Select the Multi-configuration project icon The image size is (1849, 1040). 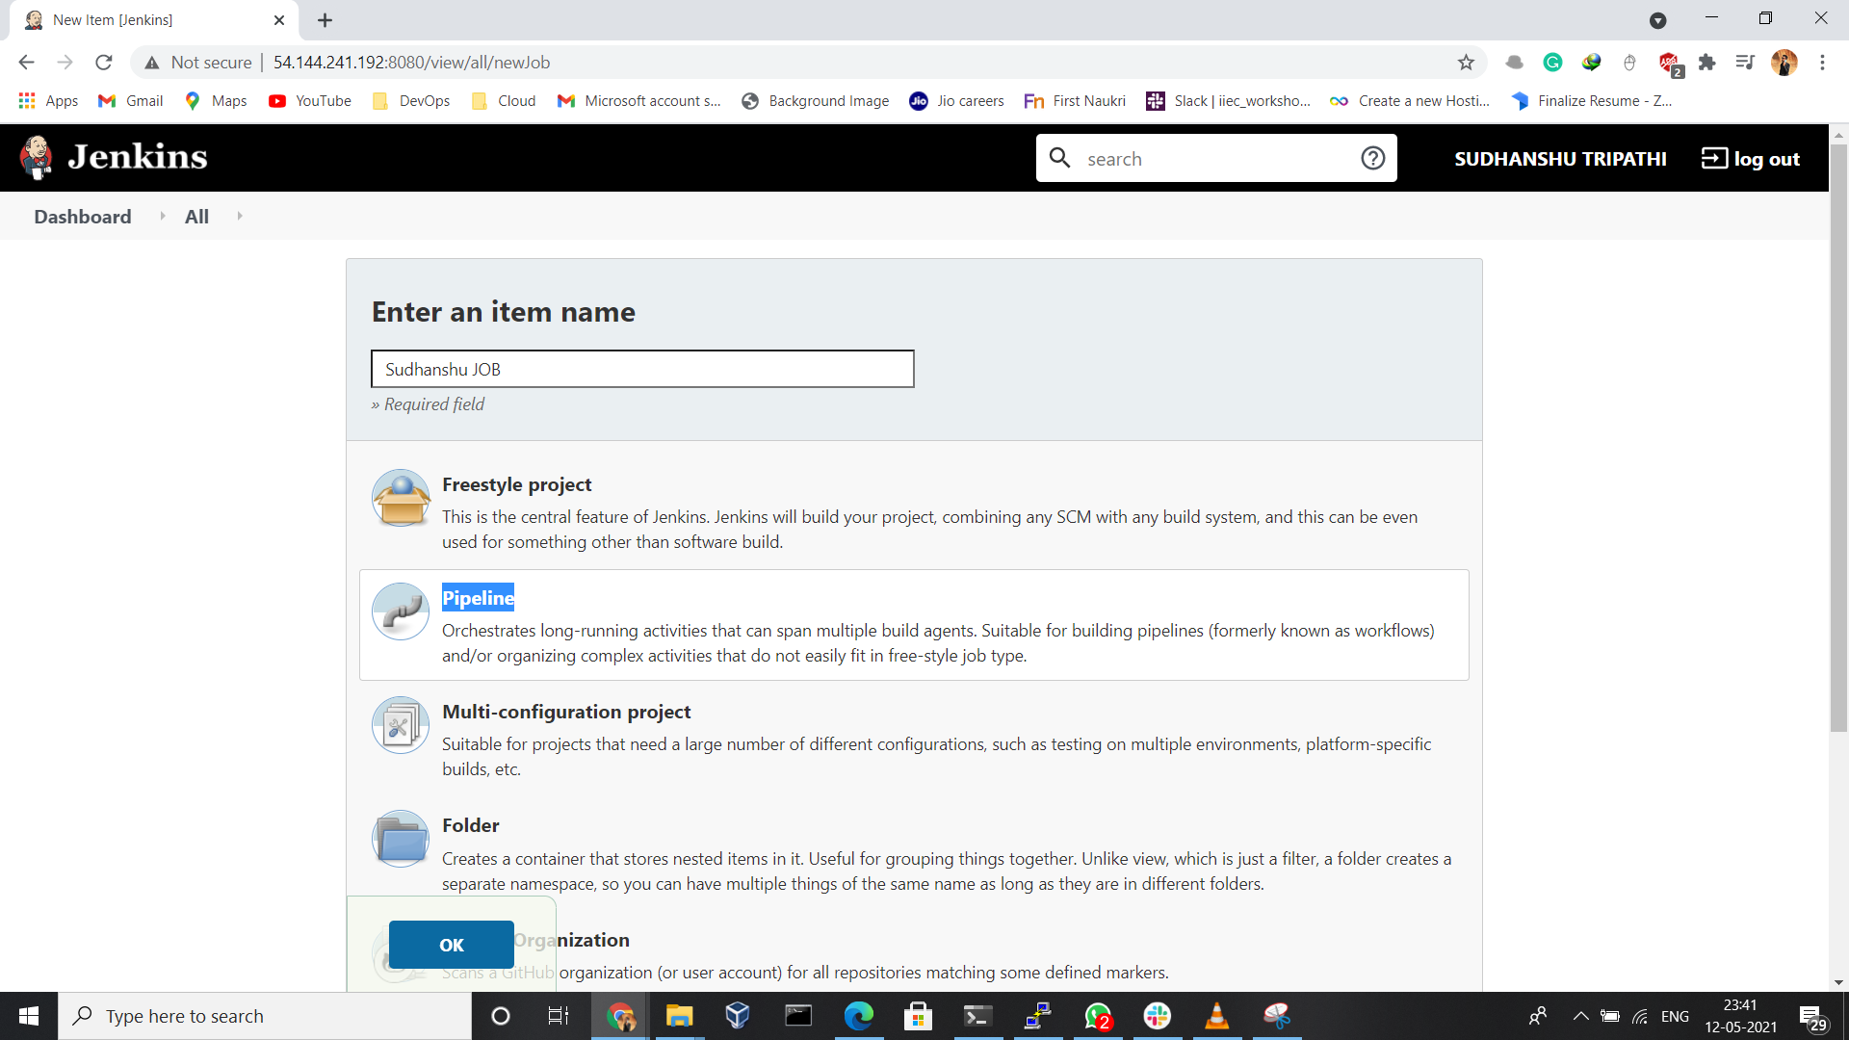point(400,725)
